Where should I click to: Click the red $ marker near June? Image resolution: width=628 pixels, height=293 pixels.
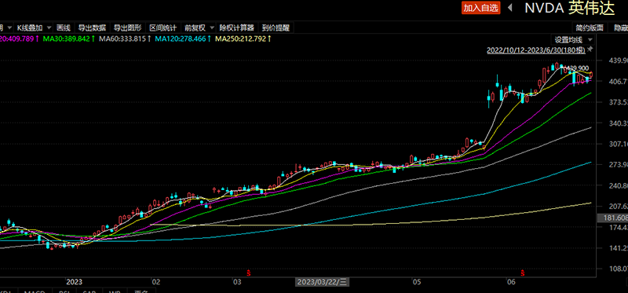tap(523, 273)
